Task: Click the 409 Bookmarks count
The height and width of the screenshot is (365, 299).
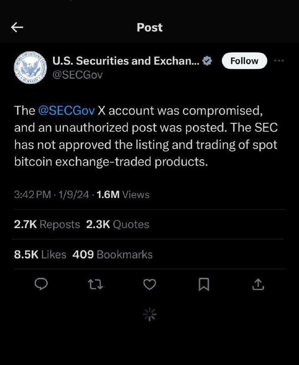Action: (x=113, y=255)
